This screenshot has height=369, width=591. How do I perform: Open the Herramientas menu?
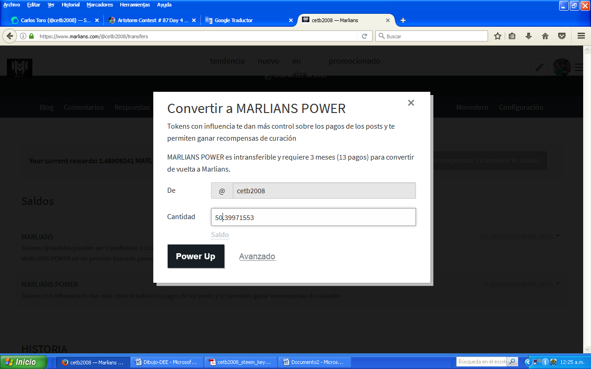[135, 5]
